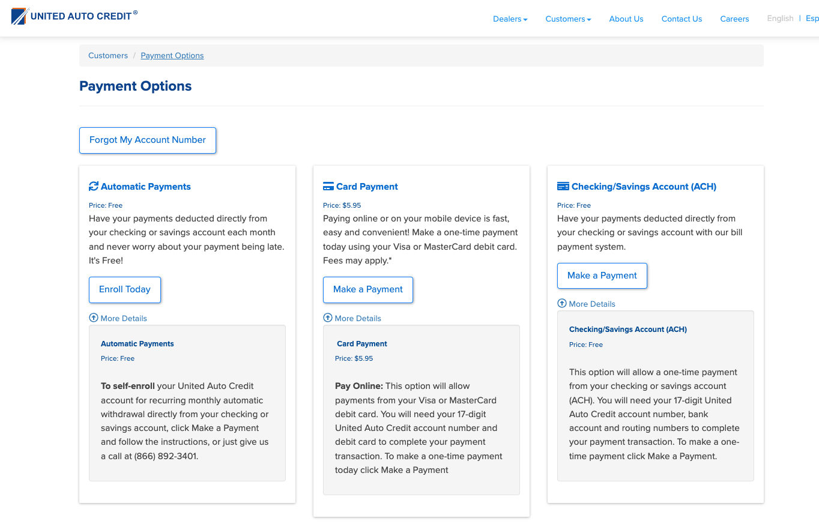
Task: Click the Card Payment card heading
Action: pos(367,187)
